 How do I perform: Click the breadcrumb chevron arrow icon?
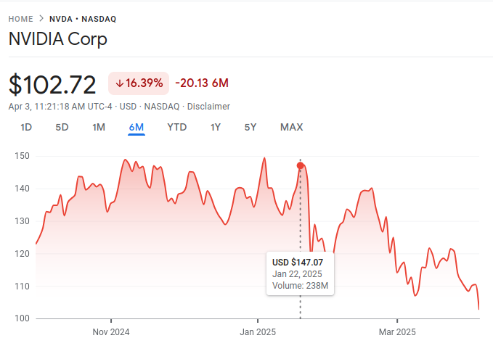click(x=41, y=19)
